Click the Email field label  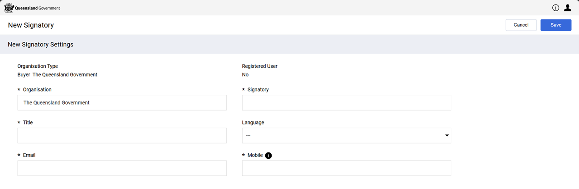coord(29,155)
